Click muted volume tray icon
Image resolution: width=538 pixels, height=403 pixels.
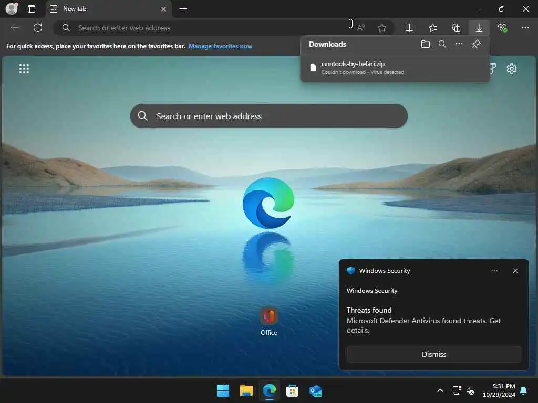pyautogui.click(x=470, y=390)
